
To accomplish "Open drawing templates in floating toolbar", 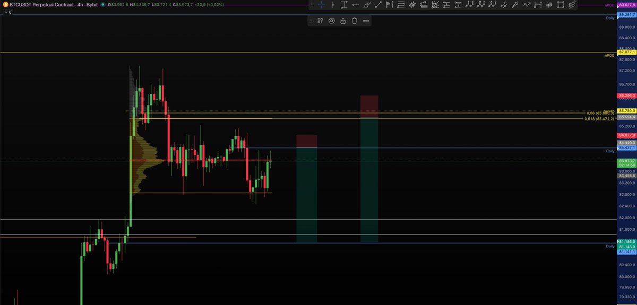I will pos(320,21).
